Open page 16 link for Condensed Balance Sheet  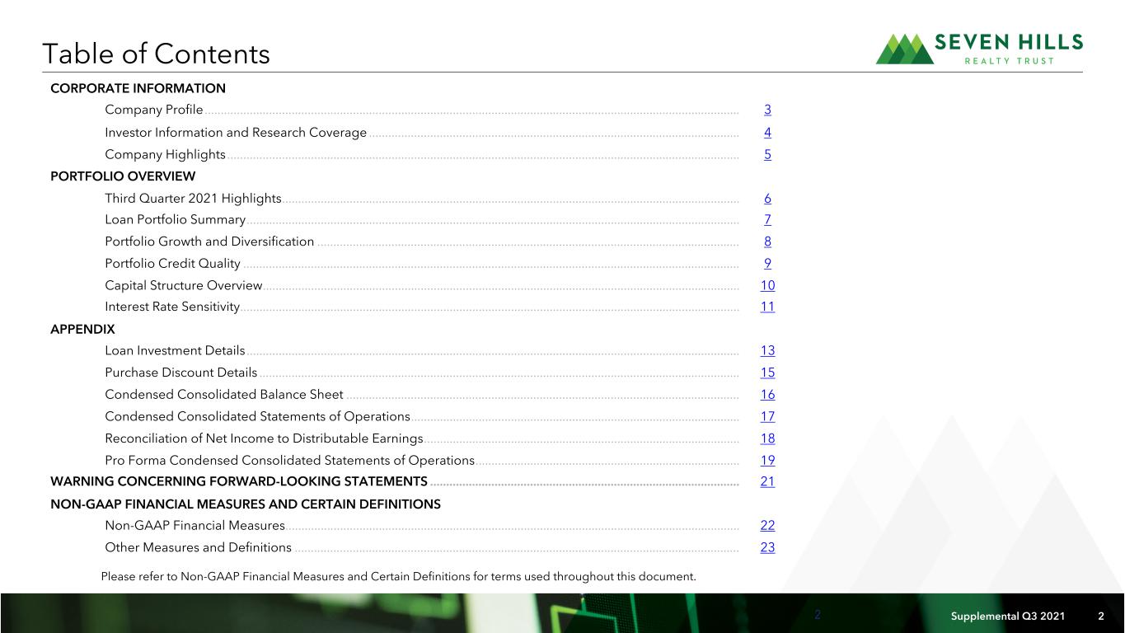[x=767, y=395]
